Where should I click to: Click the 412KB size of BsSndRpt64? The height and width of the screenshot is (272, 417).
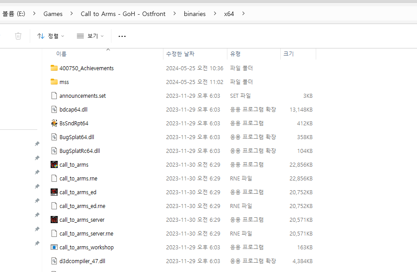[305, 124]
